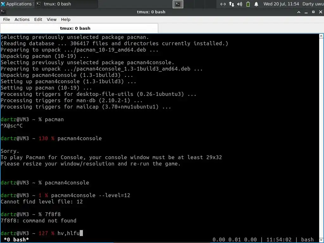Select the 'tmux: 0 bash' terminal tab
324x243 pixels.
point(79,28)
